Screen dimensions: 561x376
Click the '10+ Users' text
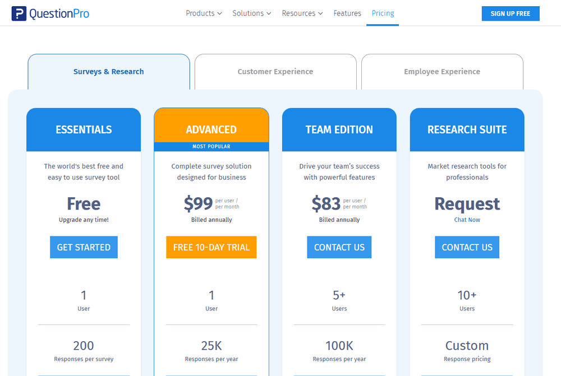coord(467,300)
